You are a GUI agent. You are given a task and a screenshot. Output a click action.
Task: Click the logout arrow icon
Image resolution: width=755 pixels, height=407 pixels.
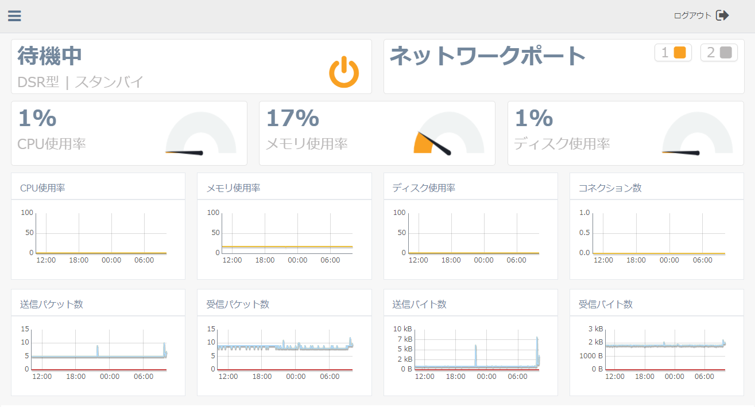click(722, 15)
